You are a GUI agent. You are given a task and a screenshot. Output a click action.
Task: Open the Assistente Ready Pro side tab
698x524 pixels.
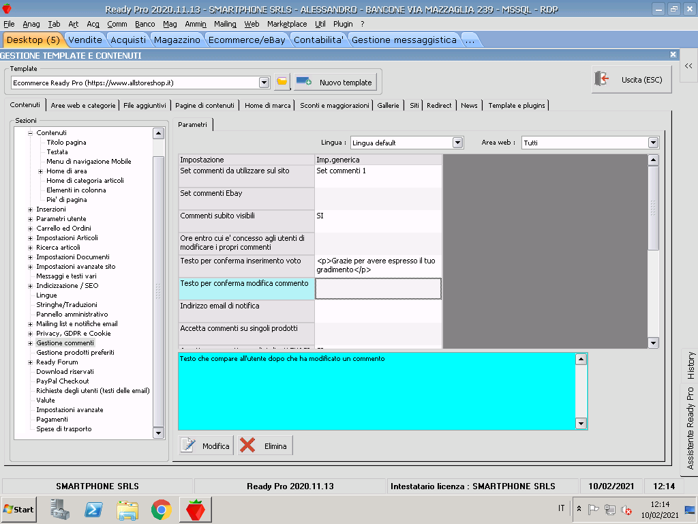coord(690,428)
